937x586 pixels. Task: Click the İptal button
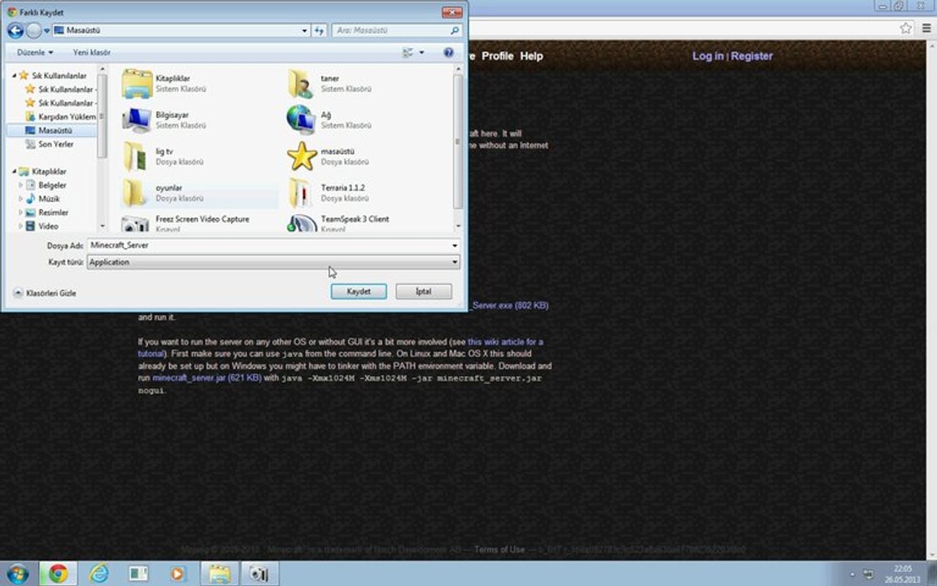[423, 291]
